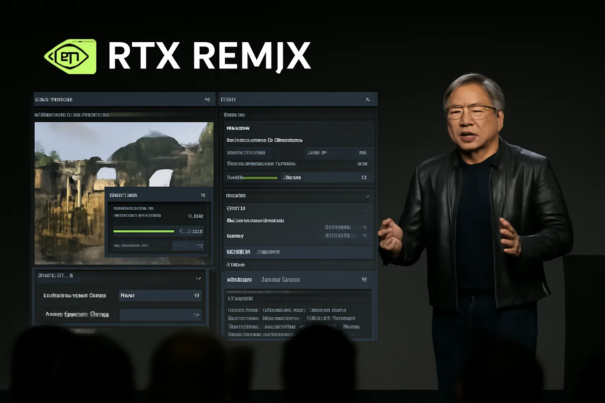
Task: Click the button at the bottom of the small dialog
Action: point(189,246)
